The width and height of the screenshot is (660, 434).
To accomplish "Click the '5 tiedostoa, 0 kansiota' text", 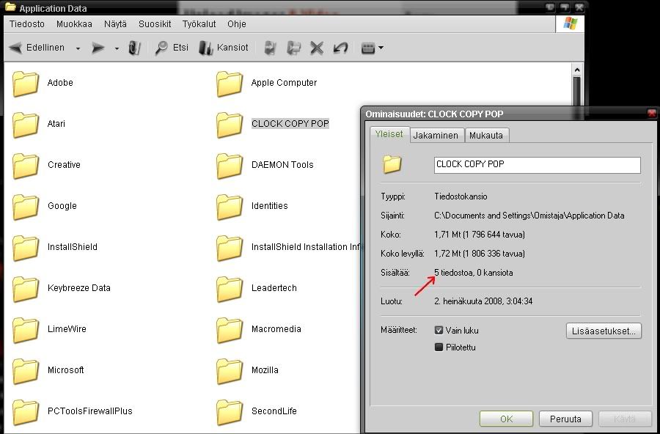I will (x=474, y=273).
